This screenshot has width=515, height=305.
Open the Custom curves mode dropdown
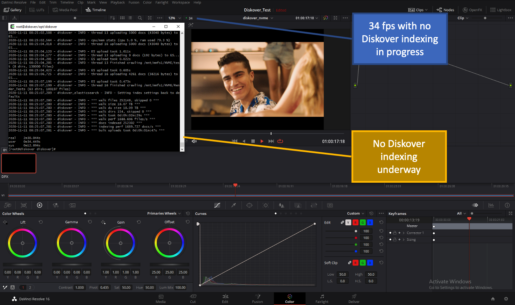(356, 213)
